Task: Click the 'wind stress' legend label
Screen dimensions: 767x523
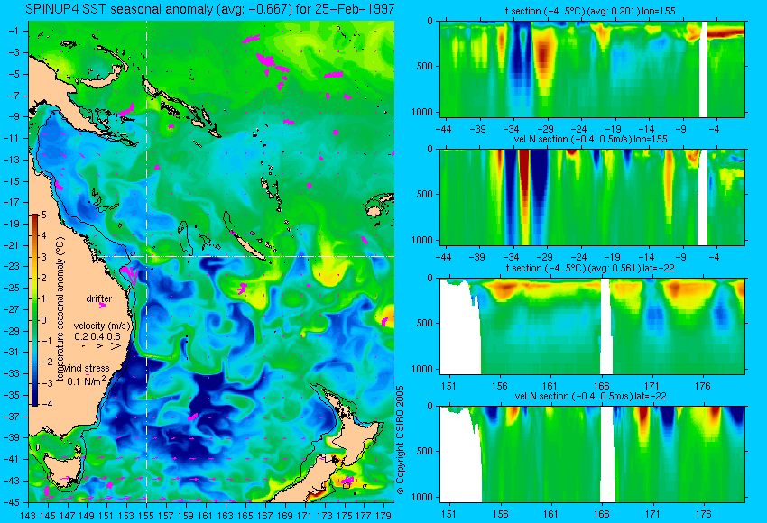Action: pyautogui.click(x=86, y=368)
